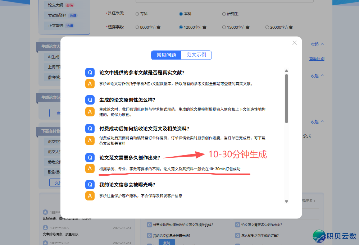Click Q icon beside 生成的论文原创性怎么样

pos(90,100)
